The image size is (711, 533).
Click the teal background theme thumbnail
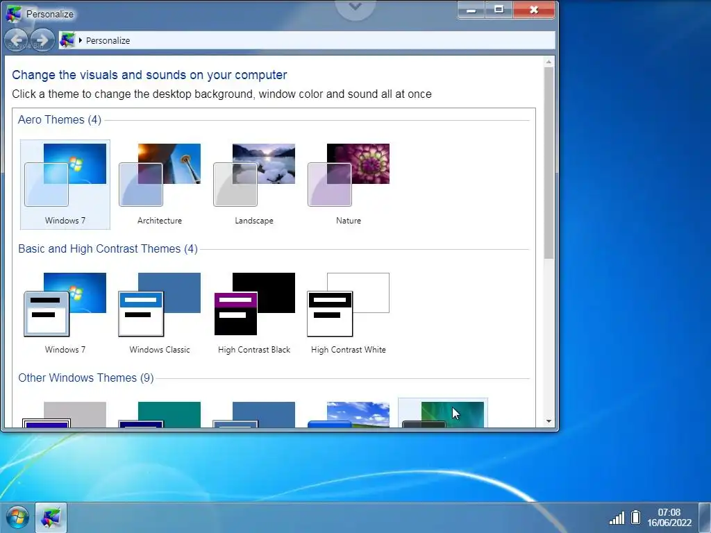pyautogui.click(x=160, y=414)
